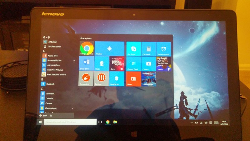The height and width of the screenshot is (141, 250).
Task: Jump to letters via the 0–9 header
Action: click(46, 37)
